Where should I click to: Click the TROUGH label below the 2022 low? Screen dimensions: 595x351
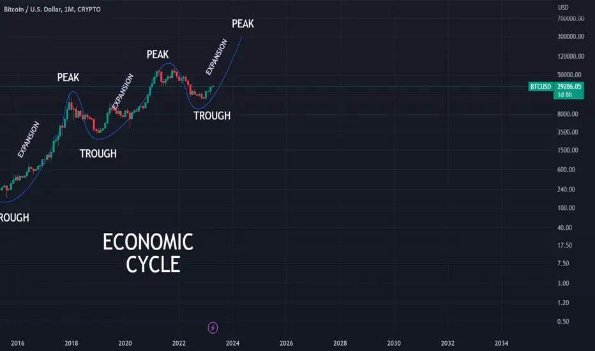(x=212, y=116)
